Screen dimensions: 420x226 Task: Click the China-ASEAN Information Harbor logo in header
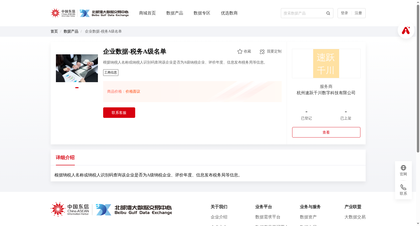pos(63,13)
